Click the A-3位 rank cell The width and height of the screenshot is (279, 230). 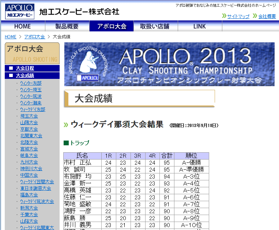coord(192,177)
